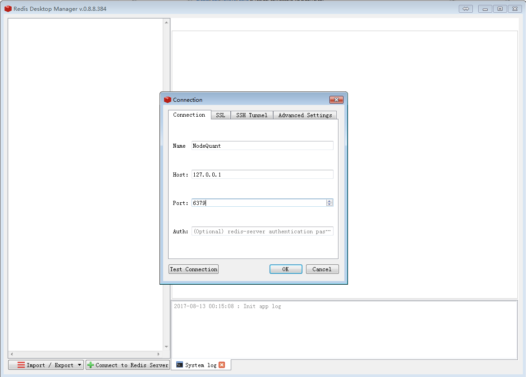
Task: Click the Host input field
Action: coord(262,175)
